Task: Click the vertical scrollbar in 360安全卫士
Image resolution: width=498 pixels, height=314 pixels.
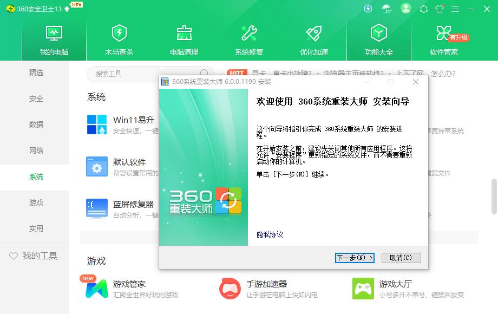Action: point(494,197)
